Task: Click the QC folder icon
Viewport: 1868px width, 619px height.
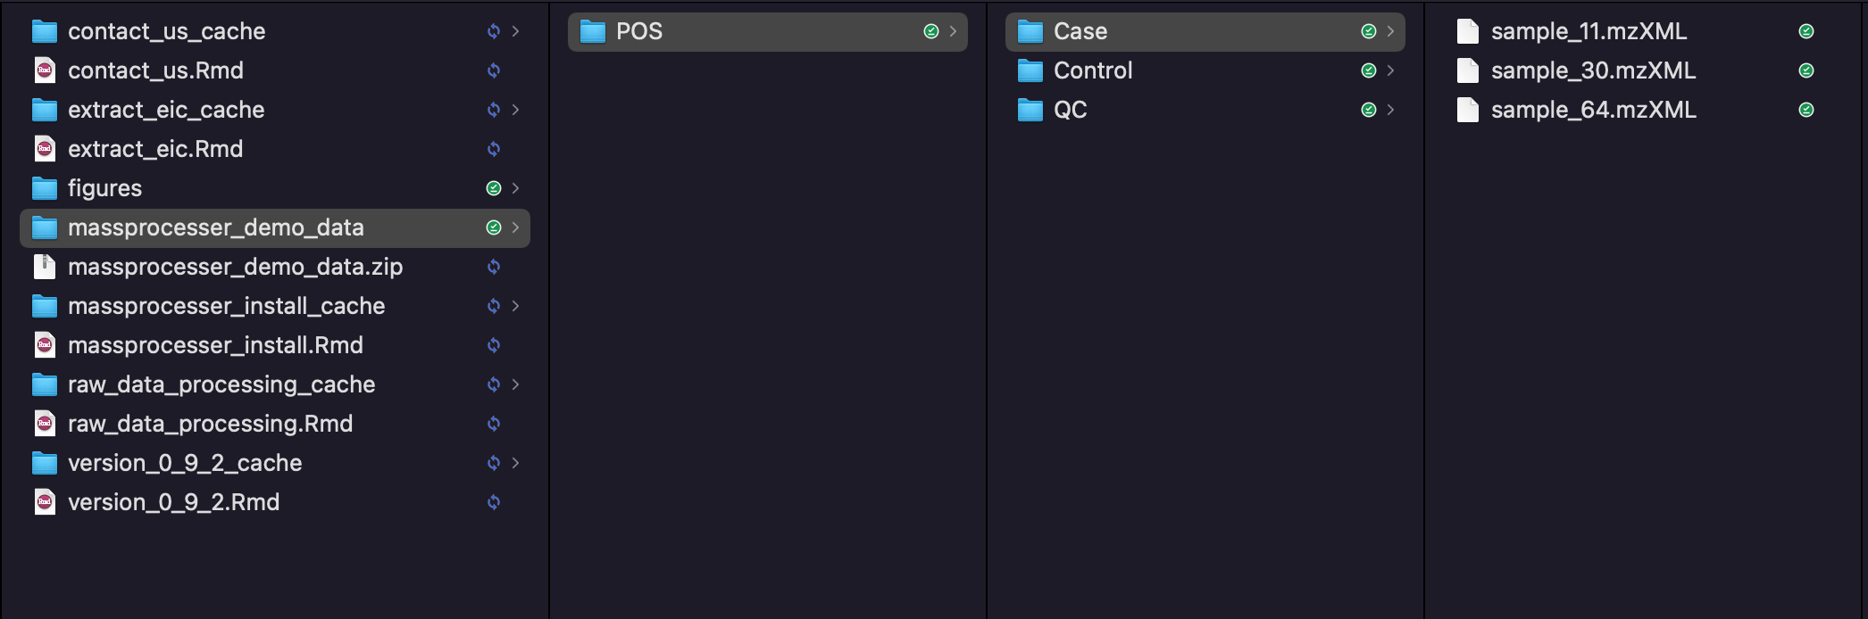Action: point(1030,111)
